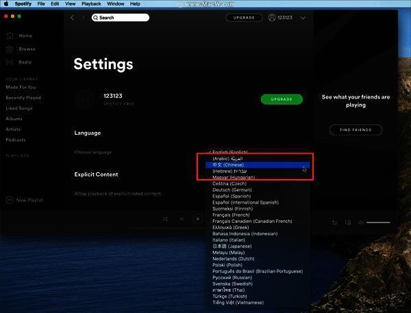Select Thai language option
This screenshot has width=411, height=313.
point(258,290)
